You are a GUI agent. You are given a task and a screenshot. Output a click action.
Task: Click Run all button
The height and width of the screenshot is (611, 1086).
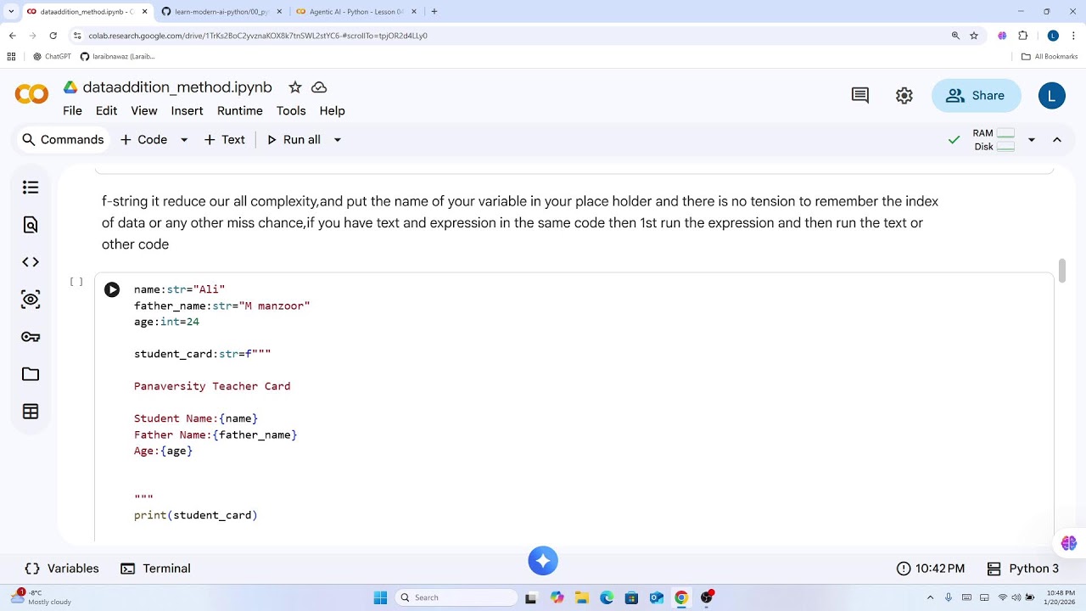click(x=294, y=140)
